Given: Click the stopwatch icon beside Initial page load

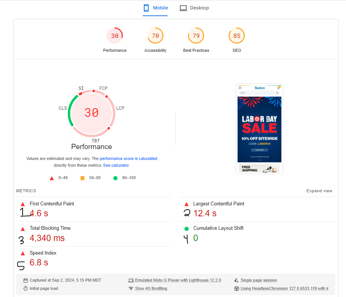Looking at the screenshot, I should (x=26, y=288).
